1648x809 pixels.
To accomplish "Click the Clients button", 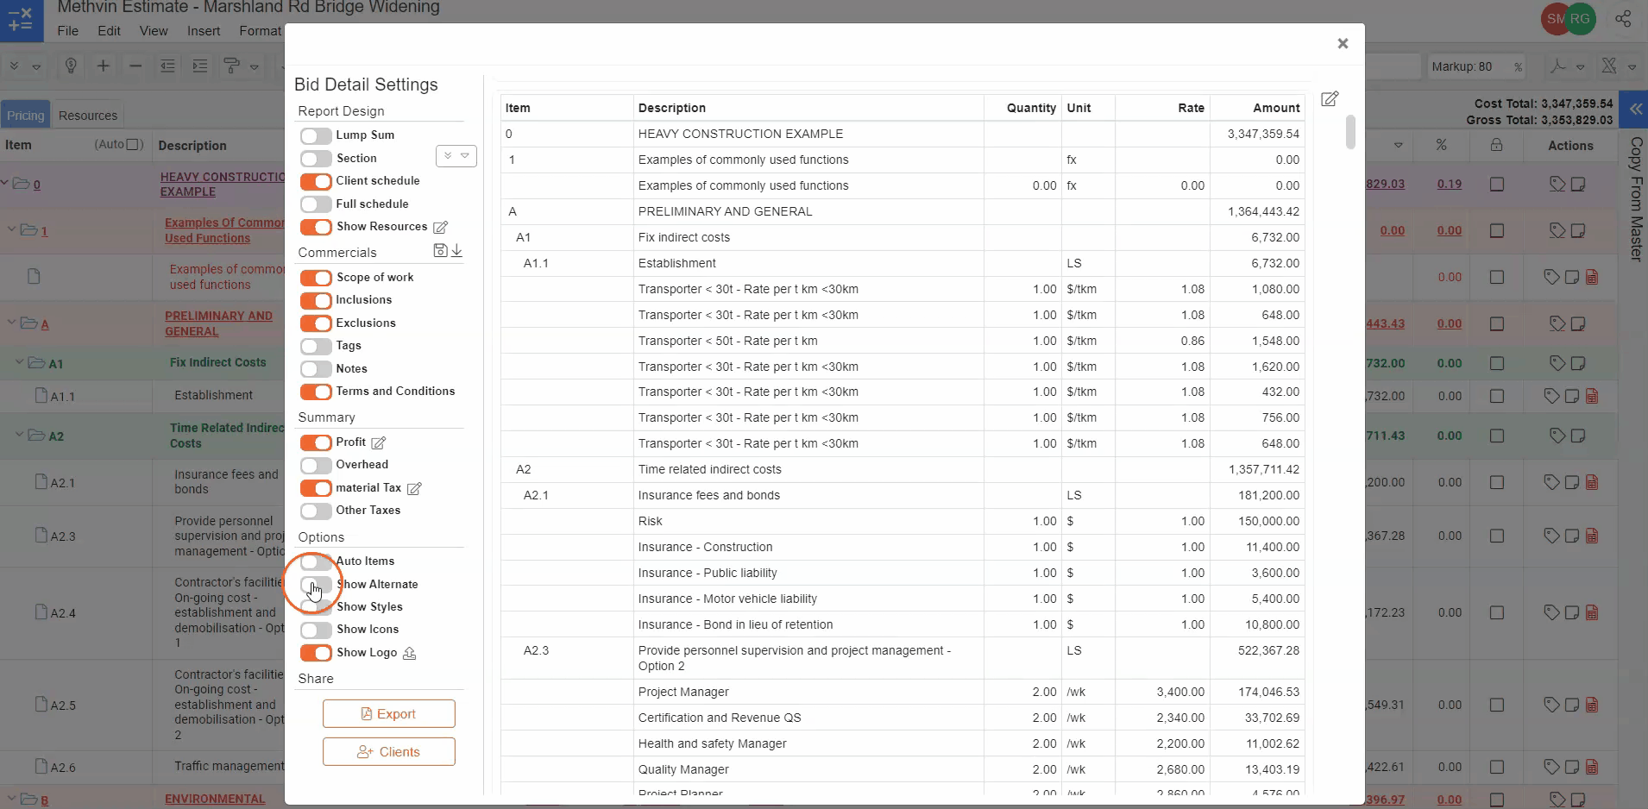I will click(389, 752).
